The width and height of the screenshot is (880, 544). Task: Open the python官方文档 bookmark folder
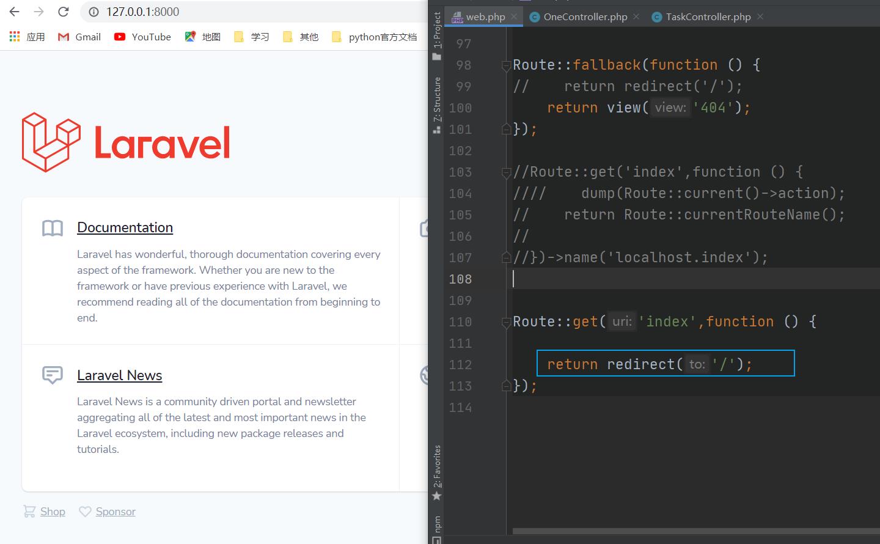(374, 37)
